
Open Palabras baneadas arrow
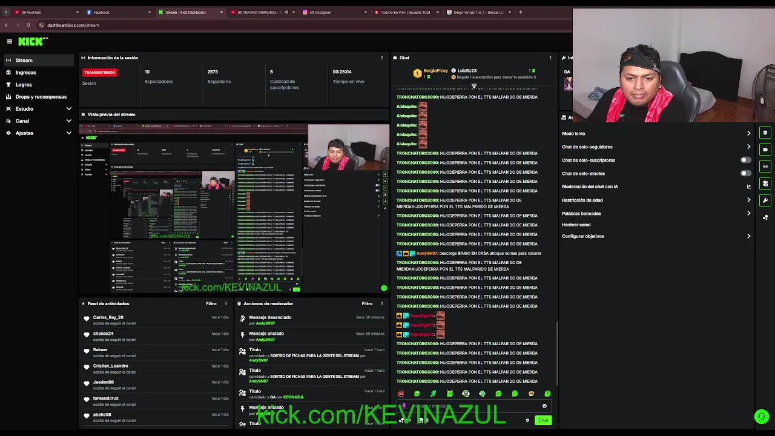(x=749, y=213)
